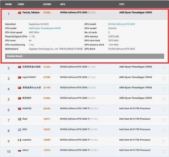Viewport: 169px width, 157px height.
Task: Expand details for rsannino row
Action: (164, 141)
